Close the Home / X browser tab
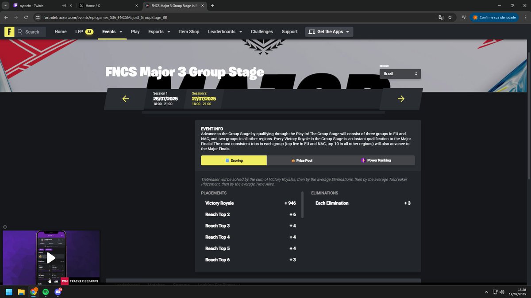The width and height of the screenshot is (531, 298). pyautogui.click(x=137, y=6)
